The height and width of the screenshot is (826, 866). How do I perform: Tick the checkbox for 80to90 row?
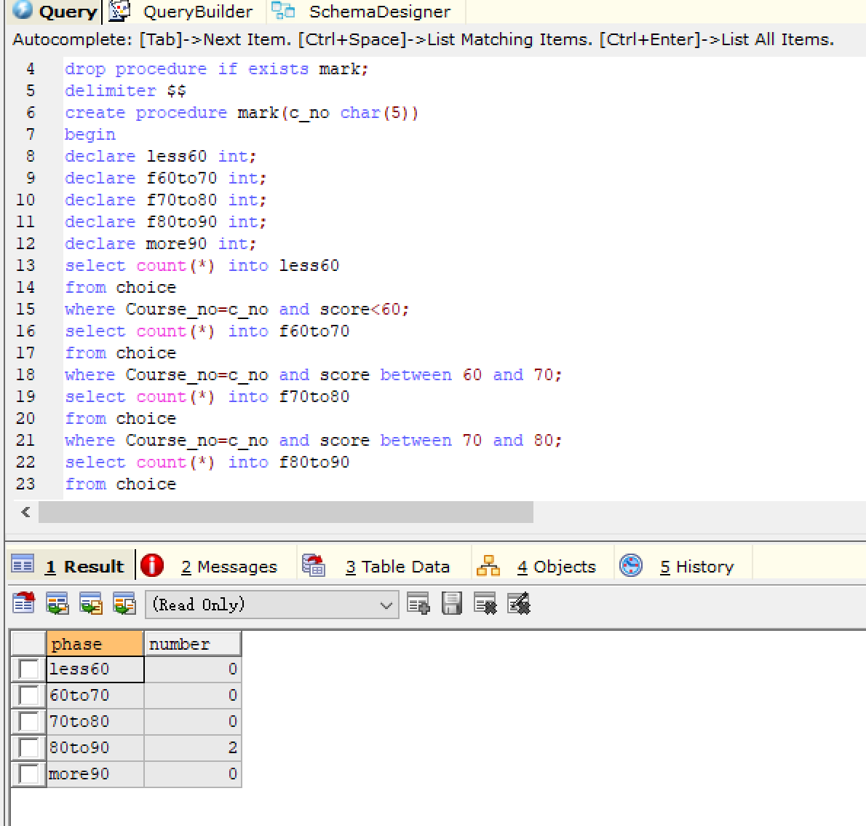28,747
